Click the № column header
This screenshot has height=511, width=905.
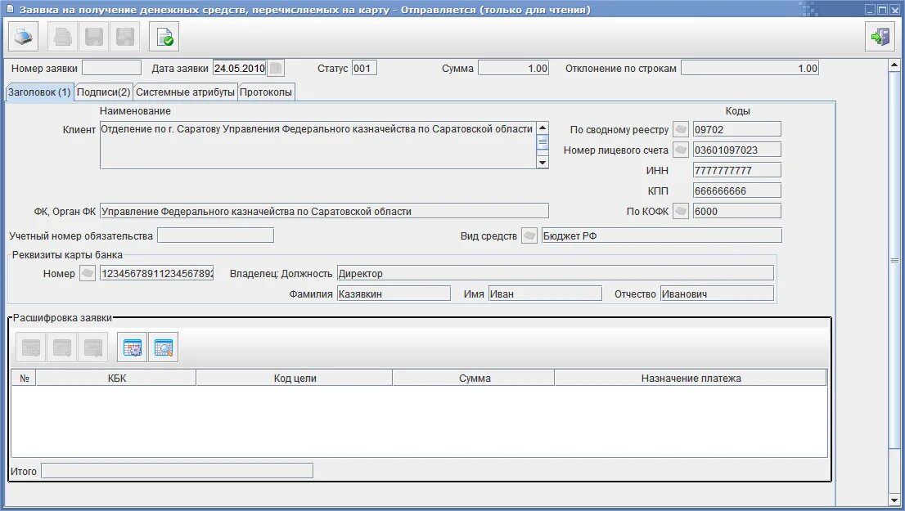point(25,379)
